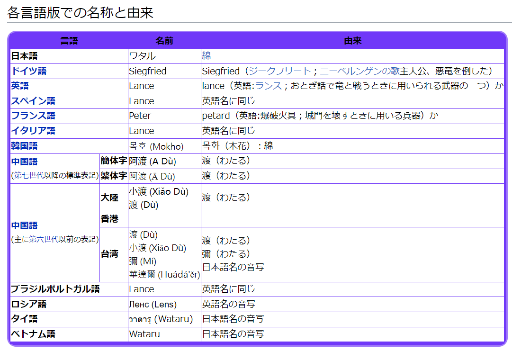
Task: Open the ニーベルンゲンの歌 link
Action: click(x=360, y=71)
